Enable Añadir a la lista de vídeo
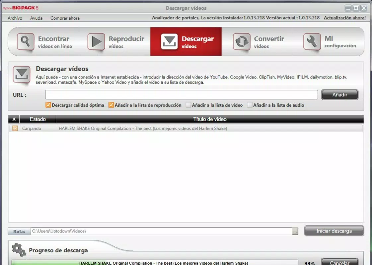372x265 pixels. pos(188,105)
